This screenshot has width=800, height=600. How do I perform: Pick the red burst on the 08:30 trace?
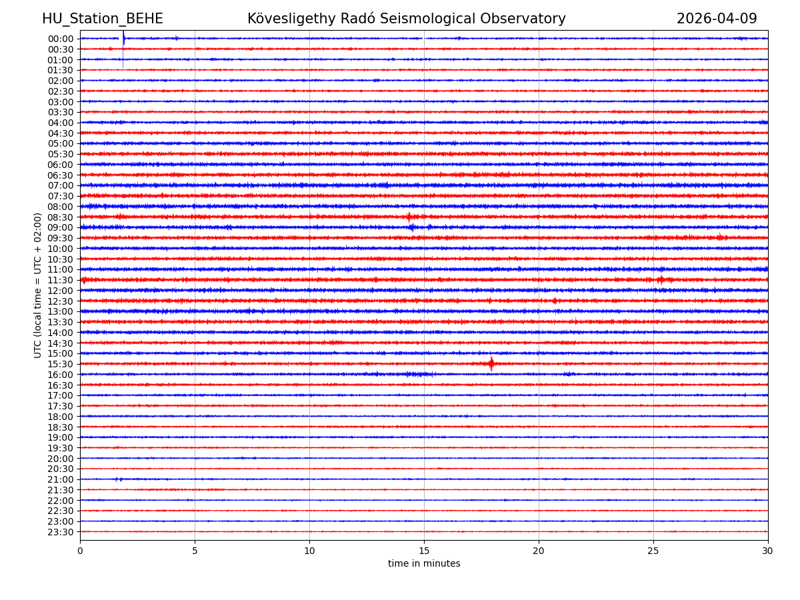click(409, 217)
